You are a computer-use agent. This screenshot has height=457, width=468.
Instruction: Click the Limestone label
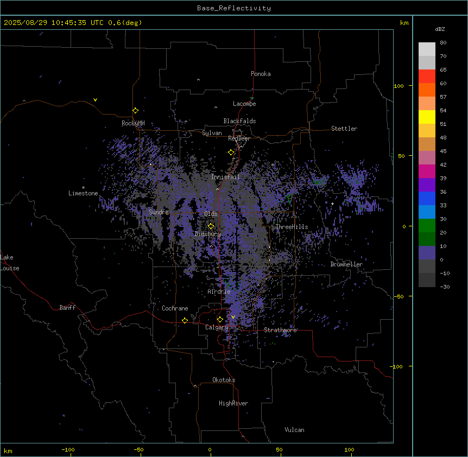83,193
